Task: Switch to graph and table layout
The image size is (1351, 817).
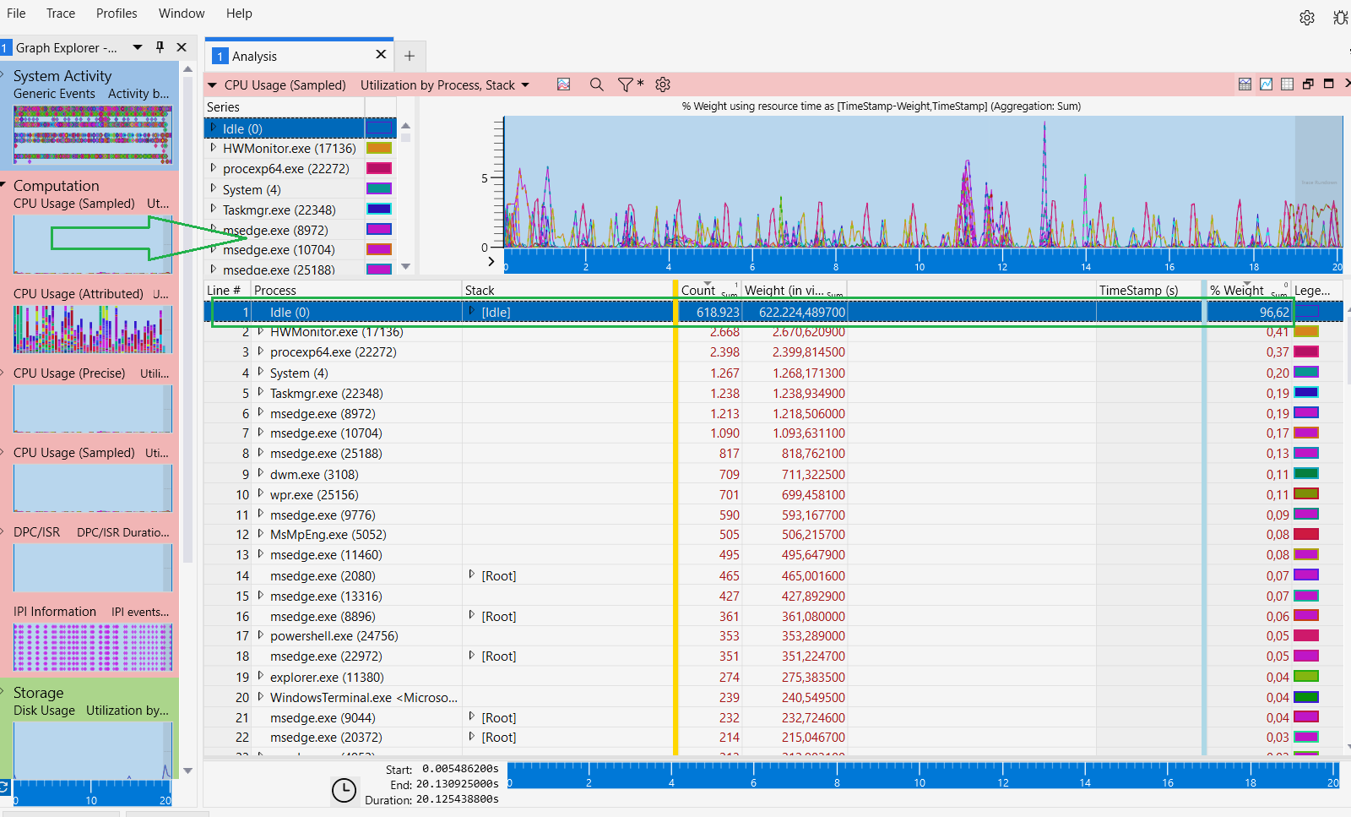Action: pos(1245,84)
